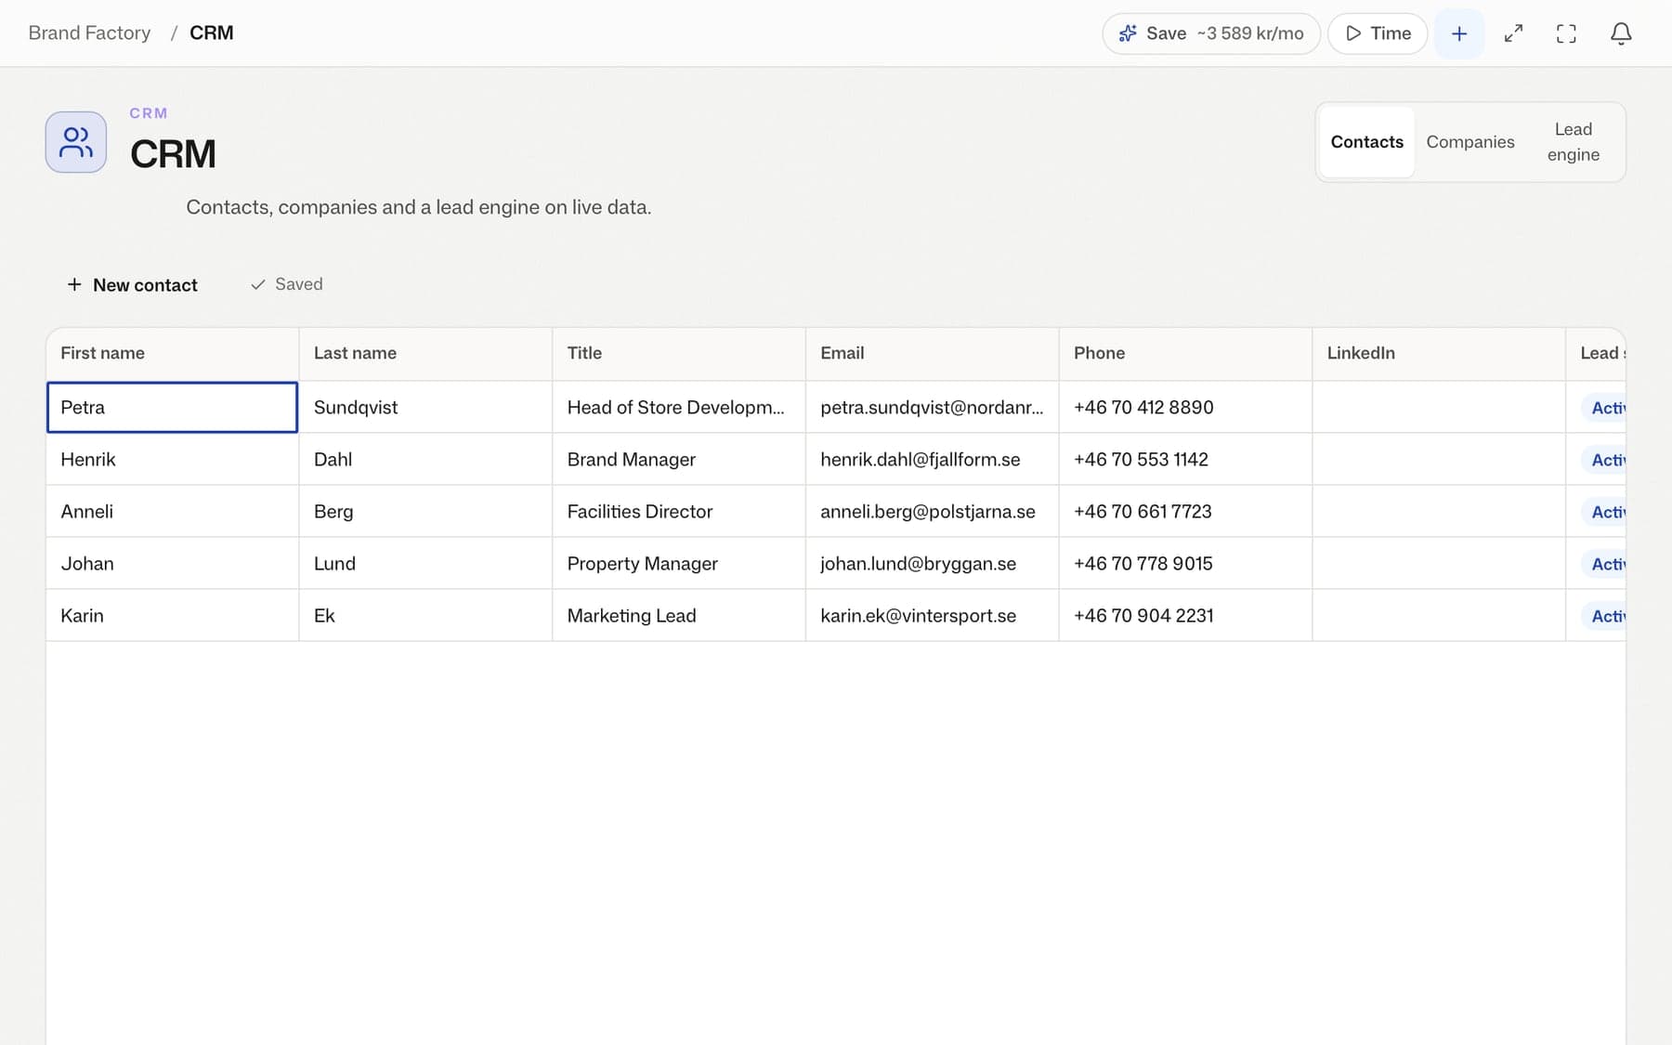
Task: Click karin.ek@vintersport.se email cell
Action: coord(933,615)
